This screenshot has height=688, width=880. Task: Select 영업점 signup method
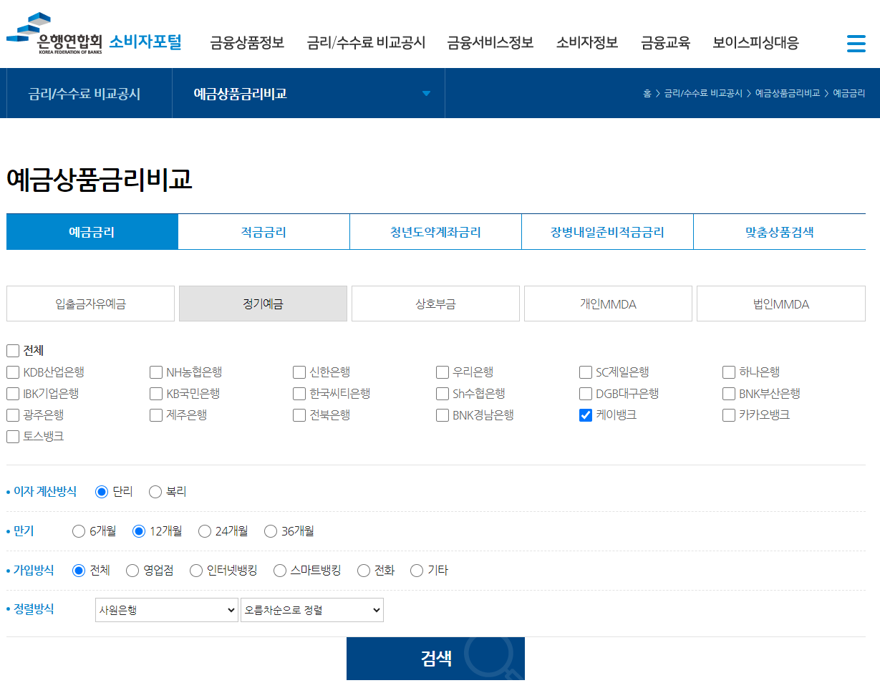click(x=132, y=571)
